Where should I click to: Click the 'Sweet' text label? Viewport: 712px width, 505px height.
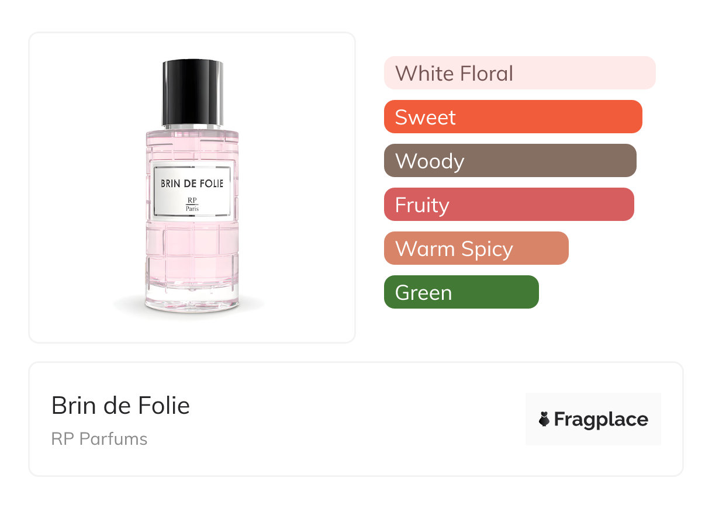(425, 117)
